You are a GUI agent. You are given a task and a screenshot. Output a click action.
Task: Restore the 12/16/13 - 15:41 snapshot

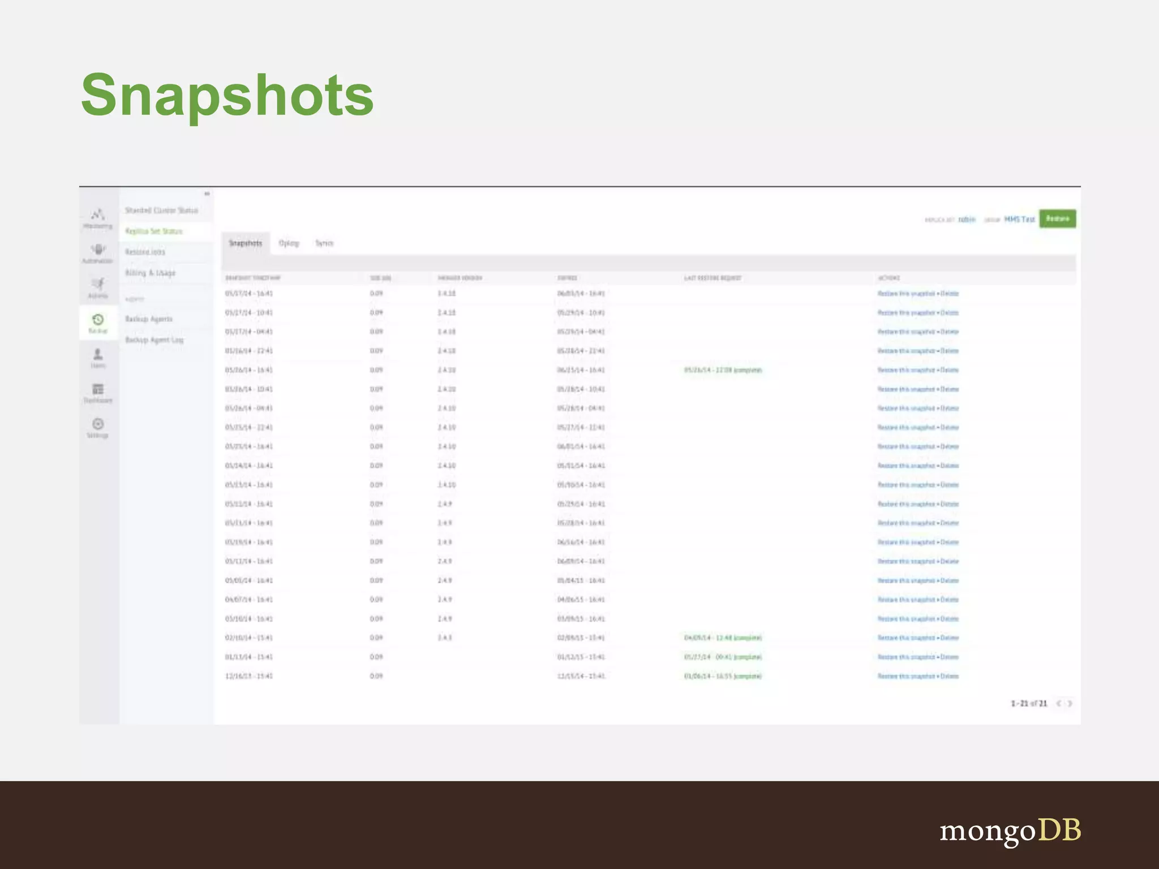pos(906,676)
